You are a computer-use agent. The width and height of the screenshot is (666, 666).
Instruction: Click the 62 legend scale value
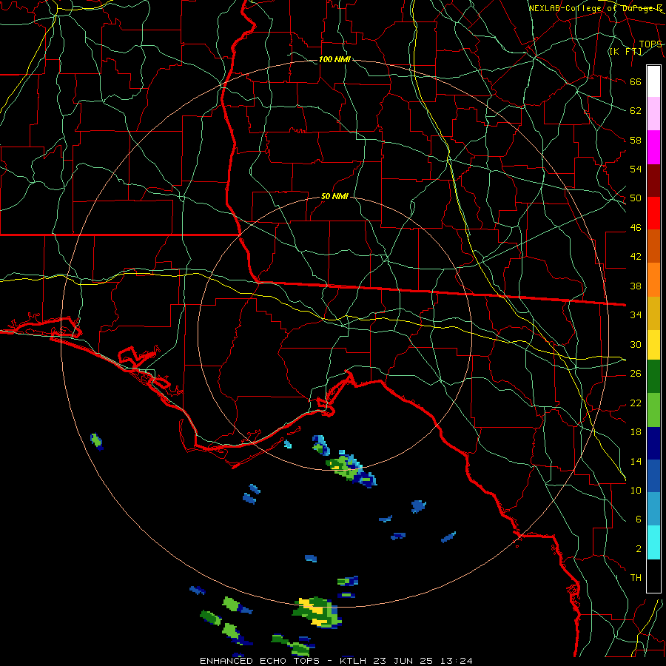[636, 110]
